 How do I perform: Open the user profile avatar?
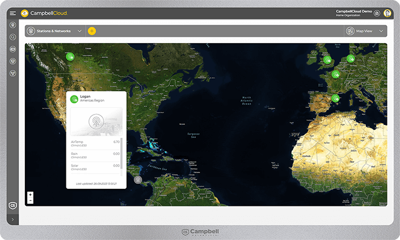coord(388,13)
